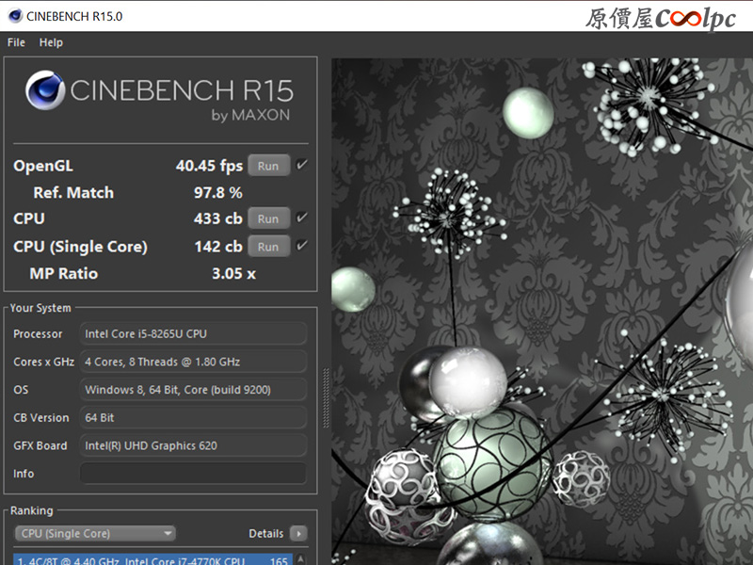The image size is (753, 565).
Task: Click the OpenGL label
Action: tap(43, 166)
